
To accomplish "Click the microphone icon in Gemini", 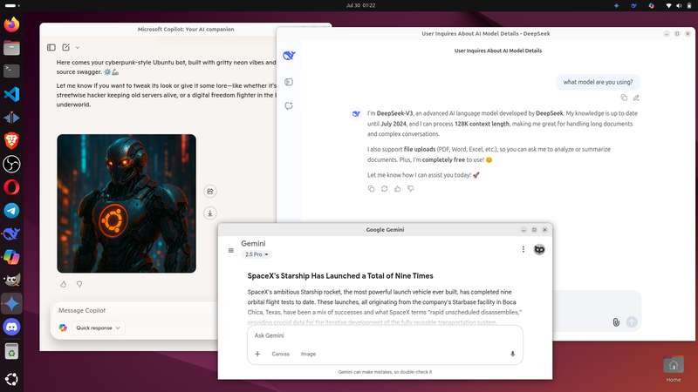I will pos(512,355).
